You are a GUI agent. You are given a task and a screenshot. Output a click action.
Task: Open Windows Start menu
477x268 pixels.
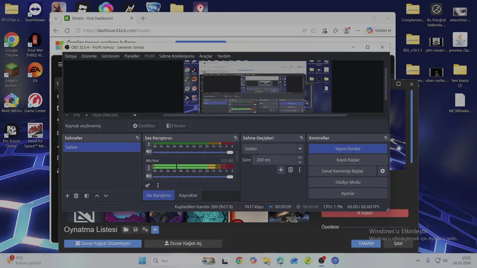(x=142, y=261)
